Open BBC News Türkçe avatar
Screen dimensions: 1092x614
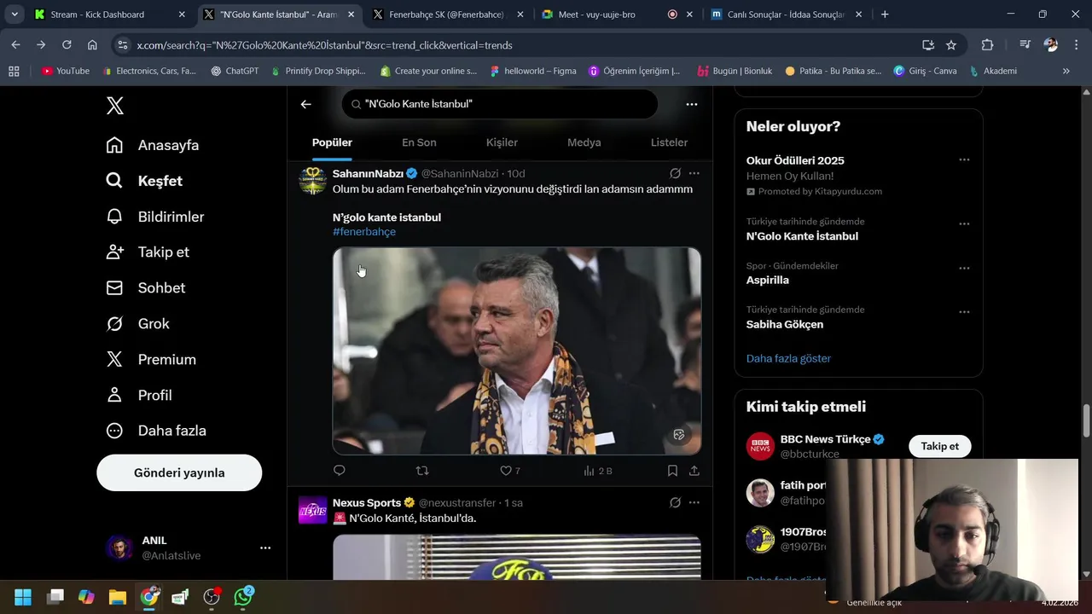tap(760, 446)
